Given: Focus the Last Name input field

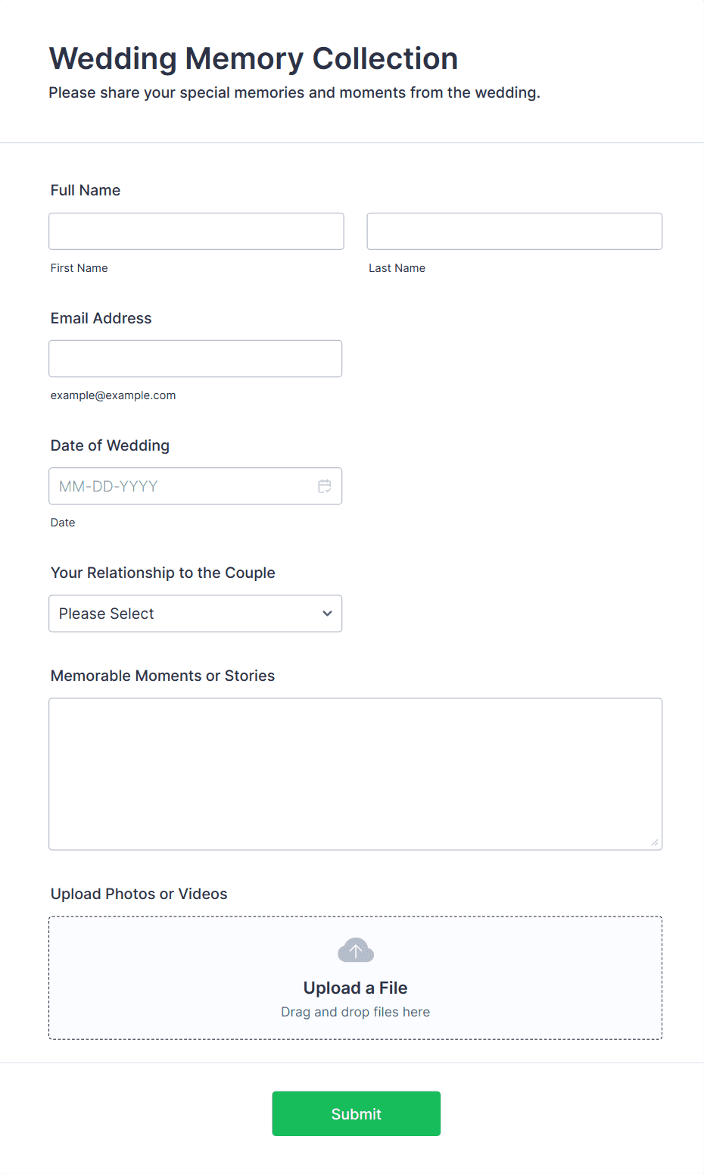Looking at the screenshot, I should [x=514, y=231].
